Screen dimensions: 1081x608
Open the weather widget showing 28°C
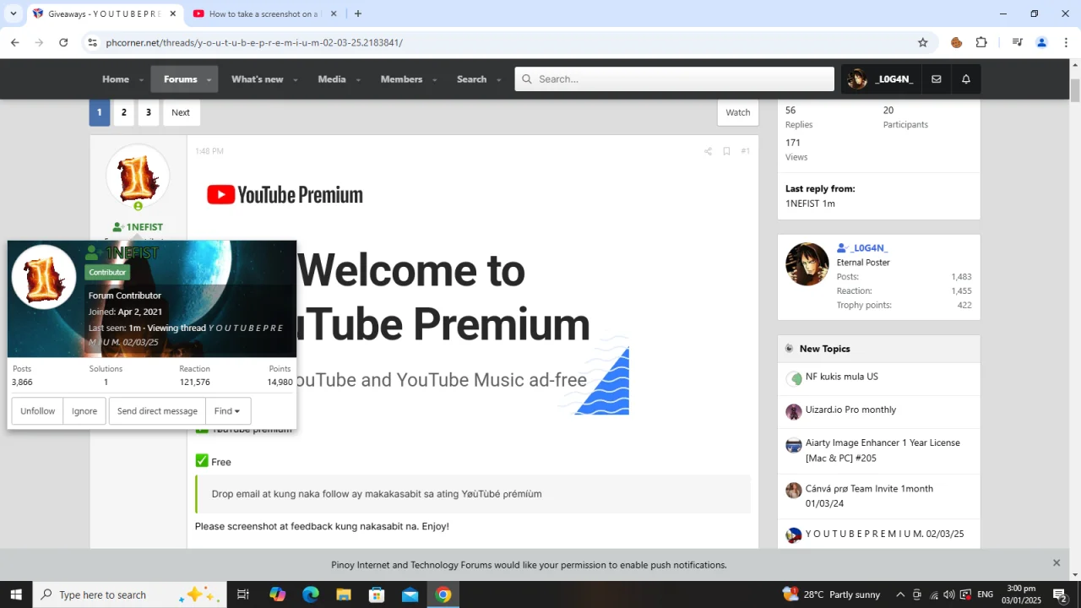pos(832,594)
